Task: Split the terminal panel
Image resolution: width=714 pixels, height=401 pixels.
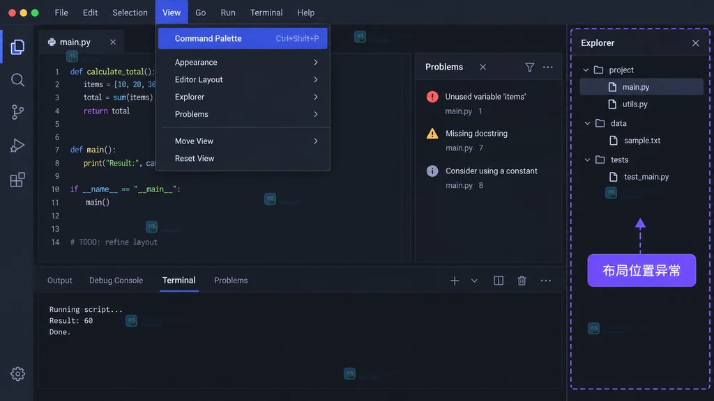Action: [x=499, y=281]
